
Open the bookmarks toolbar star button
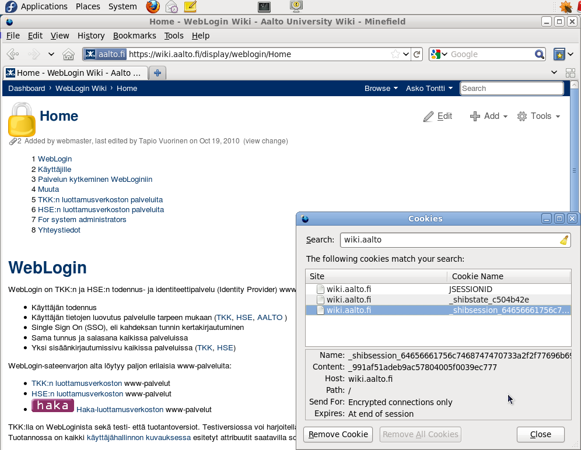coord(559,54)
